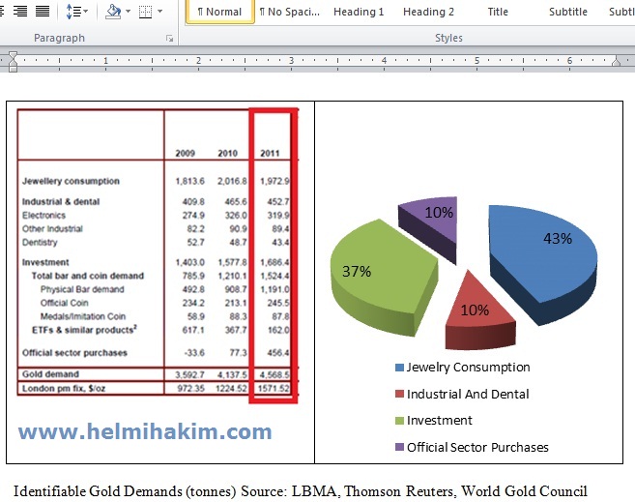Click the Industrial & dental row label

(x=61, y=202)
